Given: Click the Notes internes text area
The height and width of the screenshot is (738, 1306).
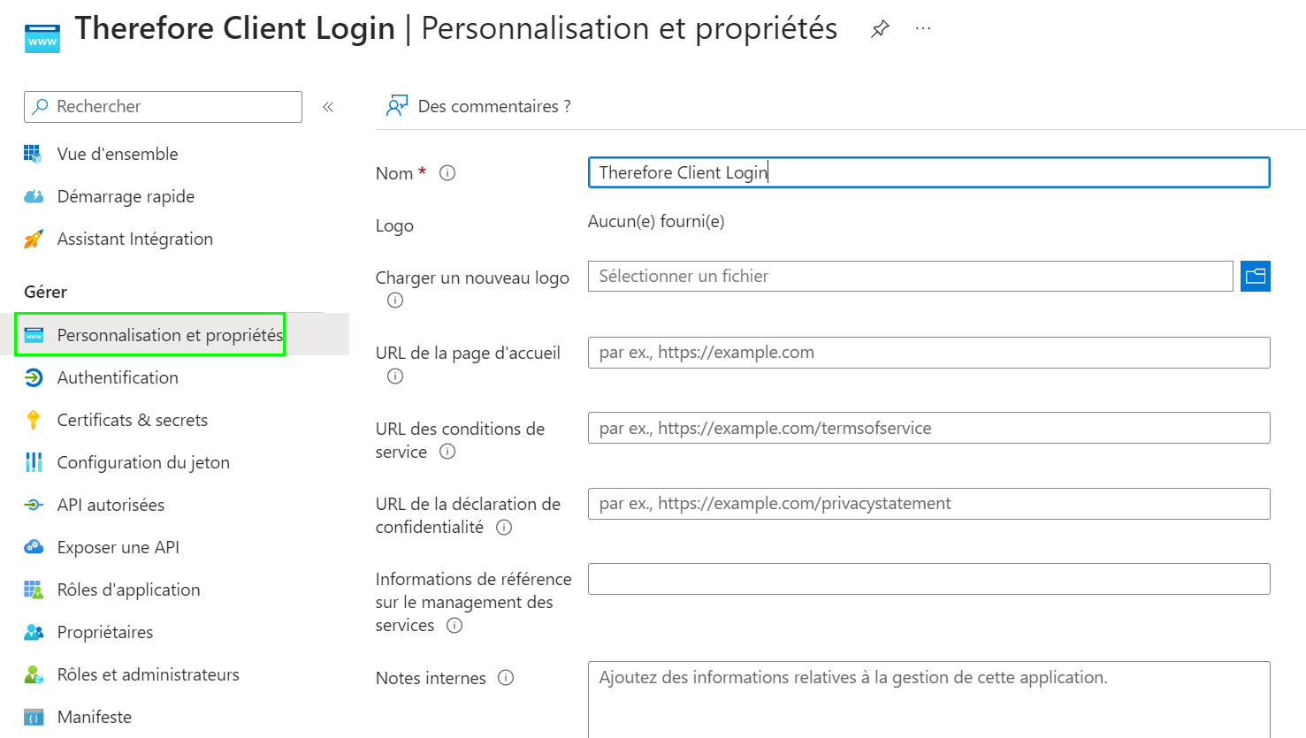Looking at the screenshot, I should click(928, 699).
